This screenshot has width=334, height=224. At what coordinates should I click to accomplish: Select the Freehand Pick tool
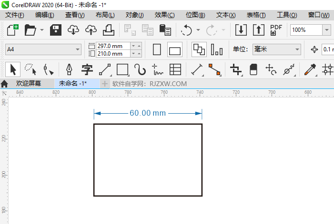tap(30, 69)
